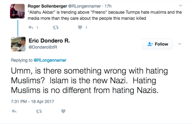This screenshot has width=192, height=124.
Task: Retweet Roger Sollenberger's tweet
Action: 56,28
